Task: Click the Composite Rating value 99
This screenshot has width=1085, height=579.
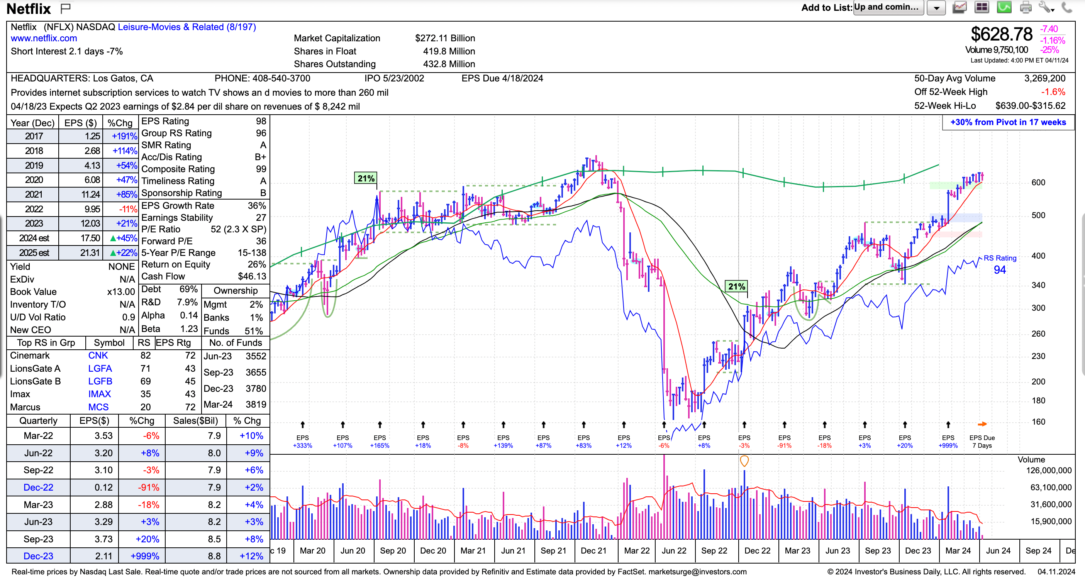Action: pos(261,169)
